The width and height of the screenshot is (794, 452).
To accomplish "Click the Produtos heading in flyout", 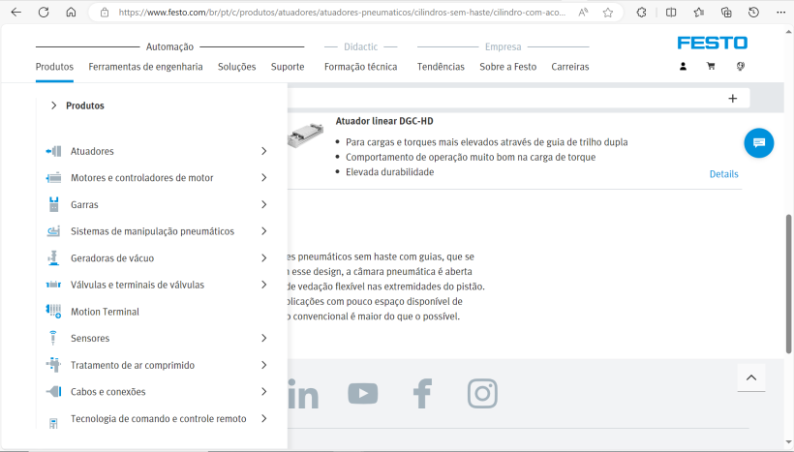I will coord(84,105).
